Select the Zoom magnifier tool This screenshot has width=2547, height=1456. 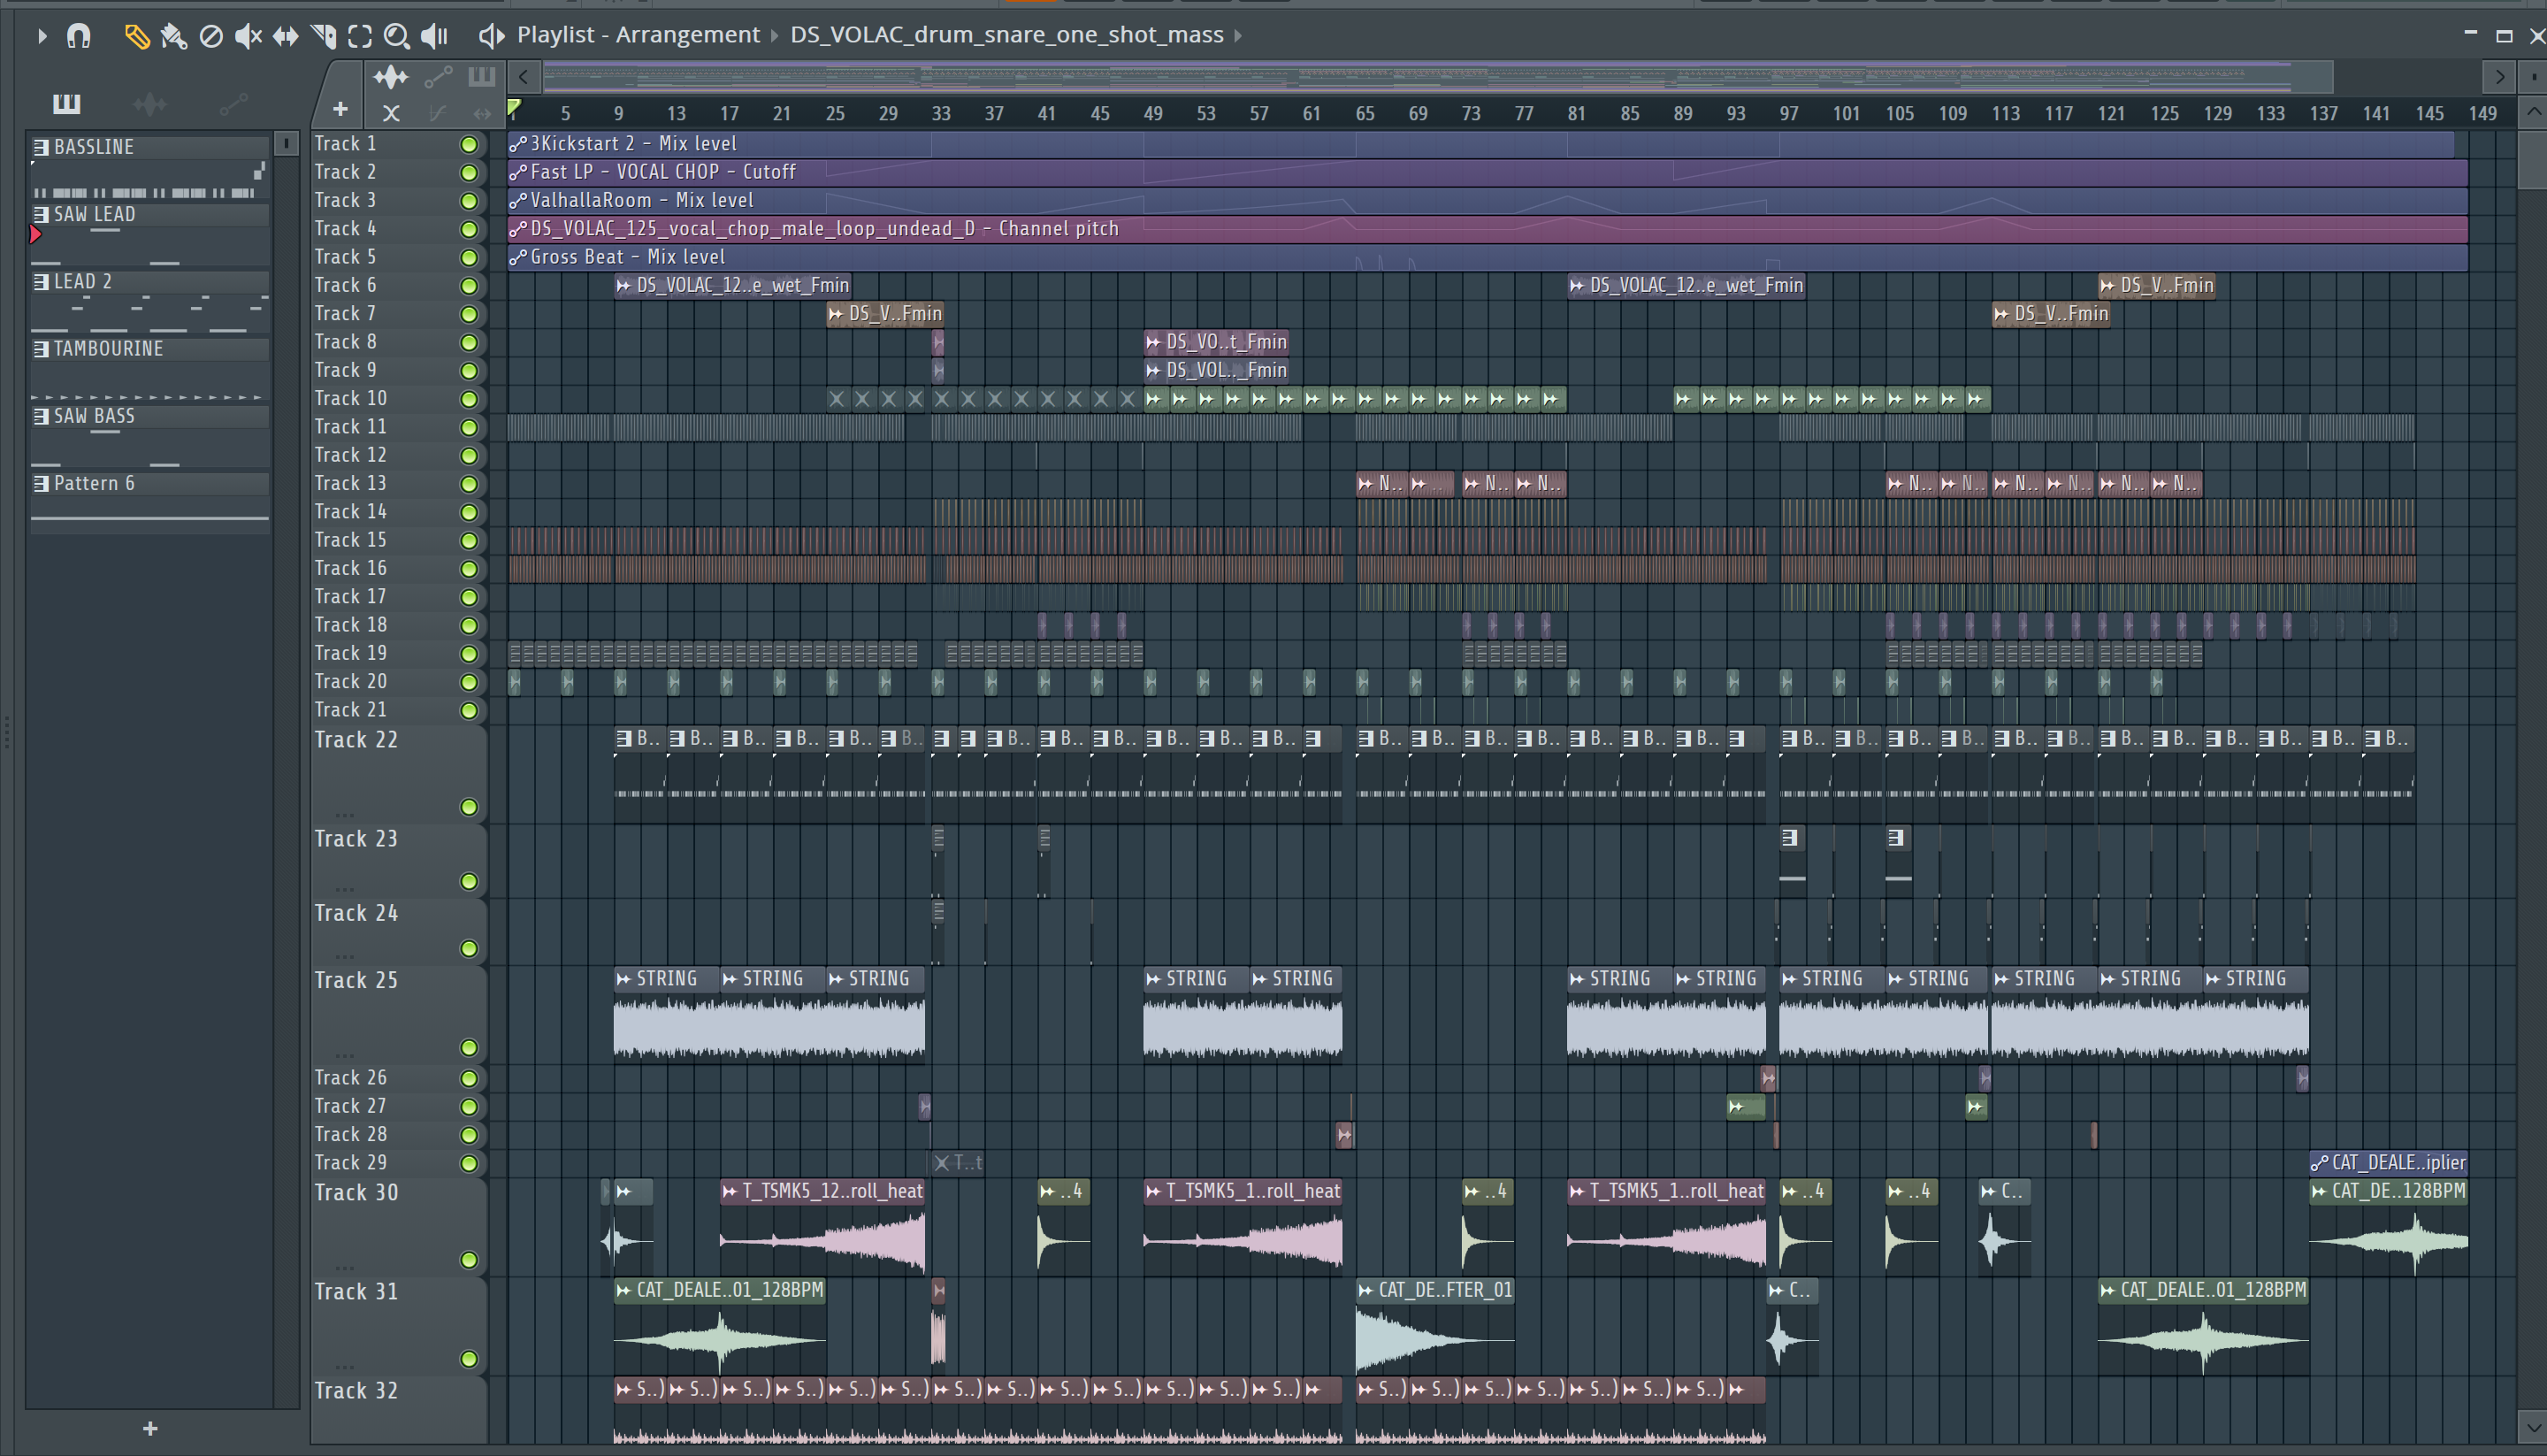coord(397,37)
